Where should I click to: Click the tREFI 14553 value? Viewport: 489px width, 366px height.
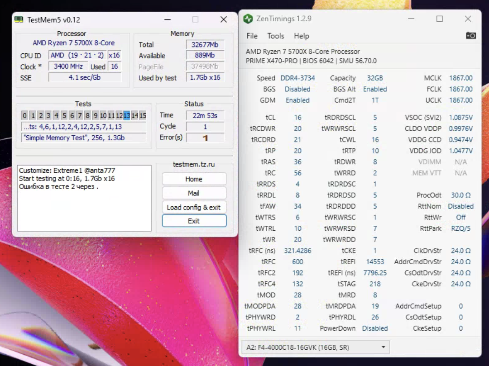pyautogui.click(x=375, y=262)
